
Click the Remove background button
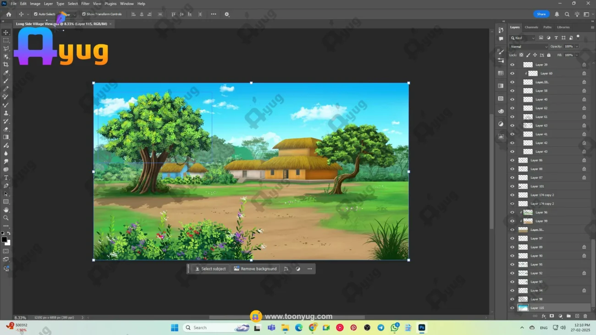click(x=255, y=269)
